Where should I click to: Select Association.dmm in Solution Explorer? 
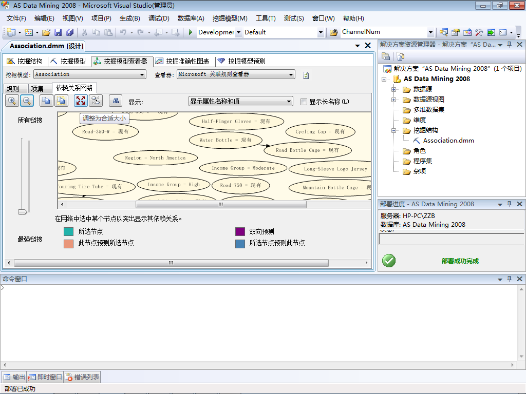(x=448, y=141)
